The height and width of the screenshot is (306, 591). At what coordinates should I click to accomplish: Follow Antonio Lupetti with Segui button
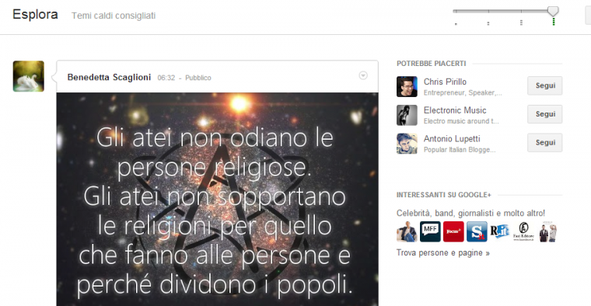click(544, 143)
